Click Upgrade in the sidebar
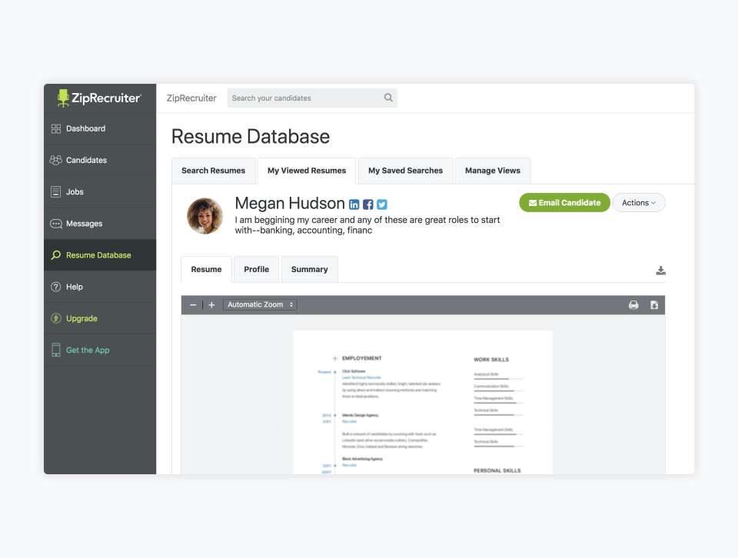This screenshot has width=738, height=558. (x=81, y=318)
